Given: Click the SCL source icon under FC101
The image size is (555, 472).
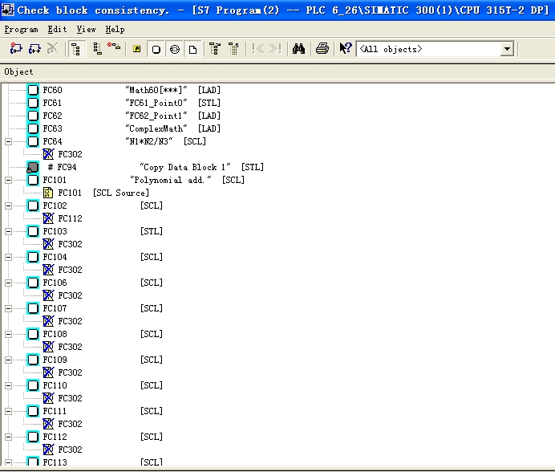Looking at the screenshot, I should (48, 193).
